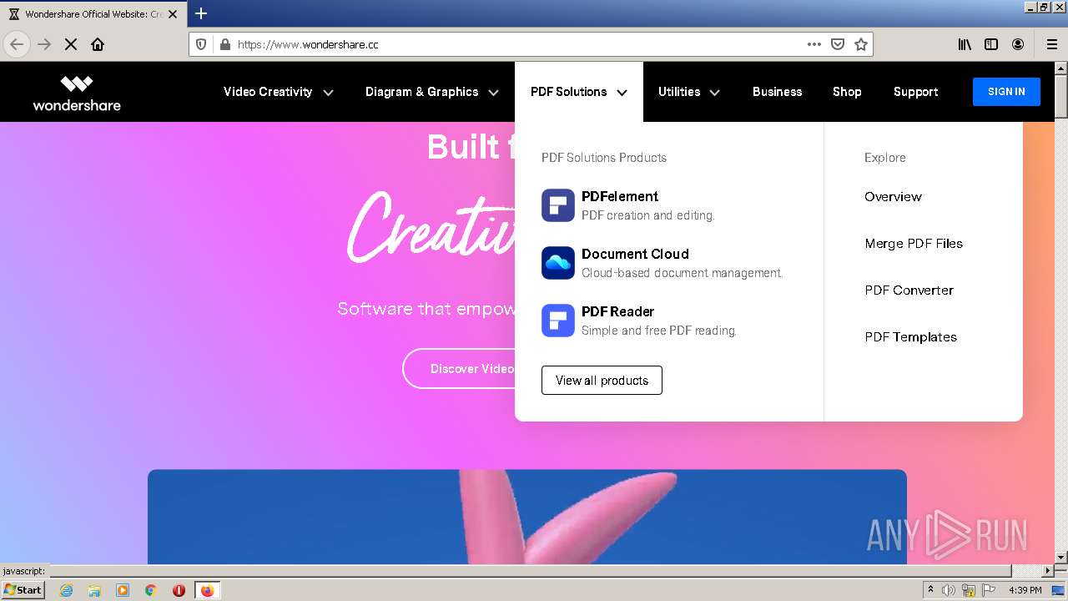The height and width of the screenshot is (601, 1068).
Task: Open media player from taskbar
Action: 123,590
